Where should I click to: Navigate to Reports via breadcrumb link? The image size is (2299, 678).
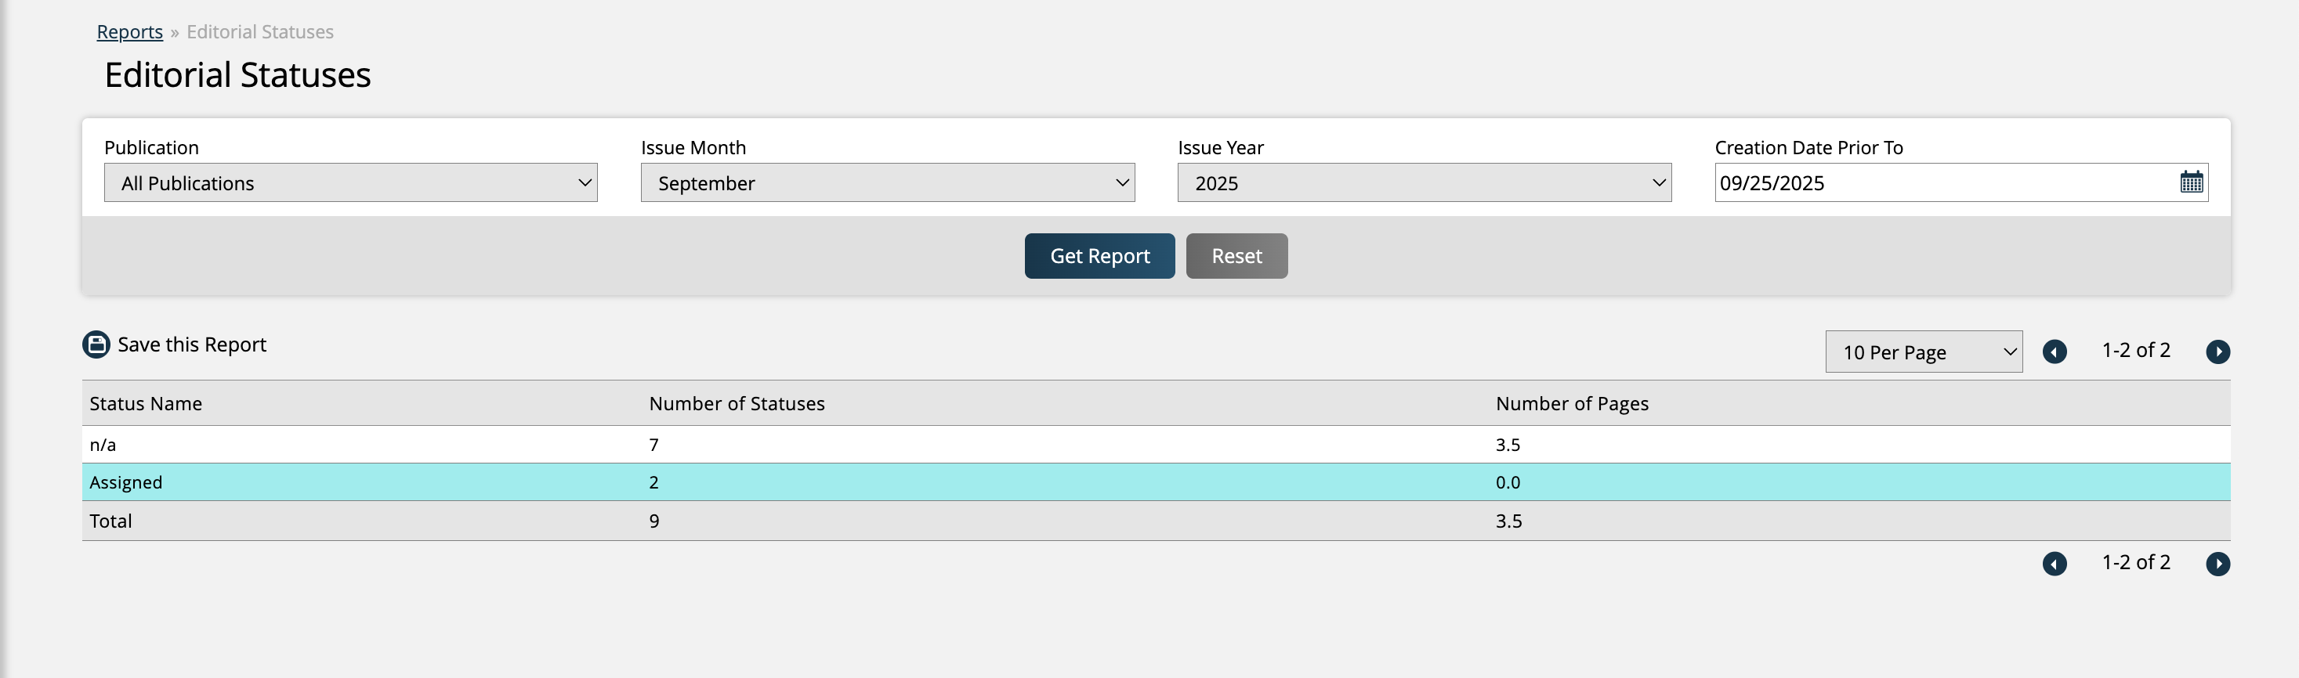point(129,32)
